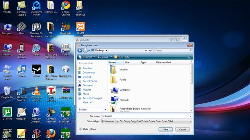This screenshot has width=250, height=140.
Task: Open the www - Shortcut folder icon
Action: (80, 8)
